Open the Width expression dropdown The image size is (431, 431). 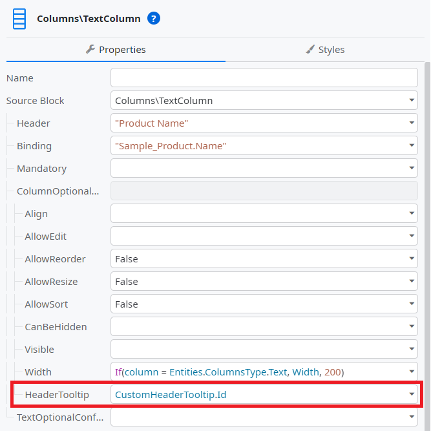(264, 372)
